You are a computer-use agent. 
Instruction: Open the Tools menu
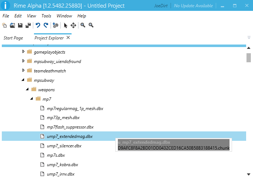click(46, 16)
